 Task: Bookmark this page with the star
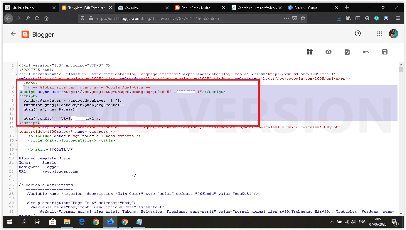(303, 18)
